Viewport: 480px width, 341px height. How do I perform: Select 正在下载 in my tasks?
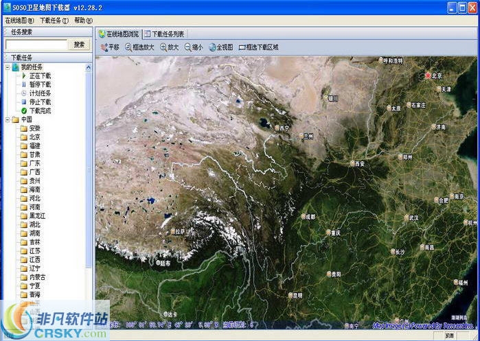coord(40,76)
